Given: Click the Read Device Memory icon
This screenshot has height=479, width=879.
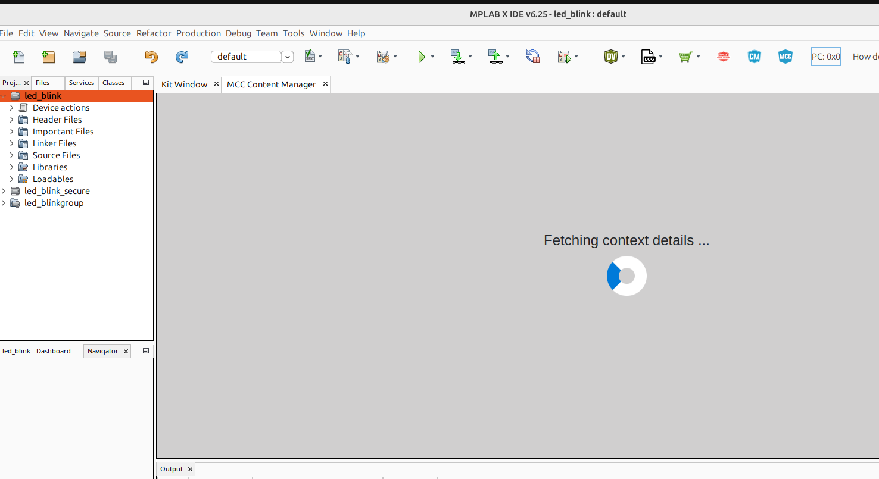Looking at the screenshot, I should point(495,57).
